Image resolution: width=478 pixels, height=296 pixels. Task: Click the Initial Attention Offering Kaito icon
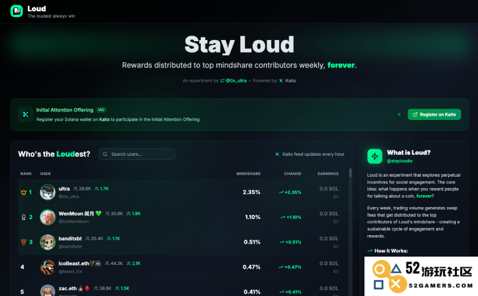26,115
